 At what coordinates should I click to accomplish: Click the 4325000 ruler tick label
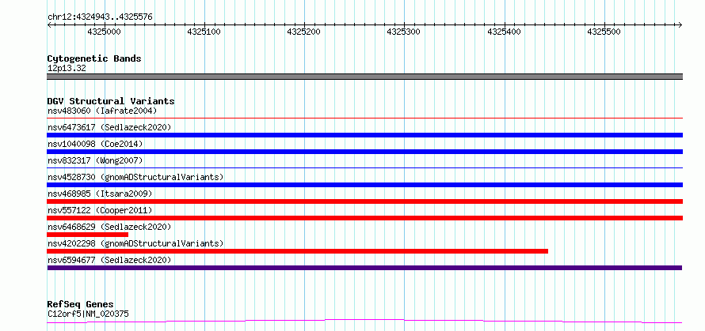[105, 32]
